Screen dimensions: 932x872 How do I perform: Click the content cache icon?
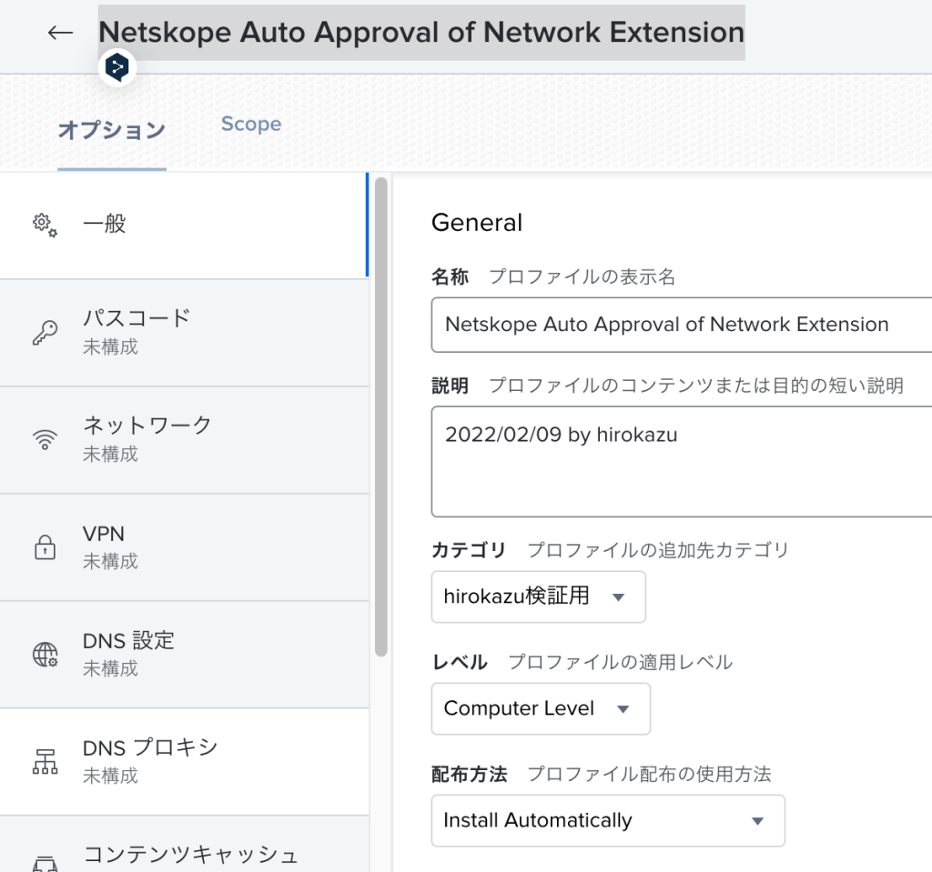pyautogui.click(x=46, y=865)
